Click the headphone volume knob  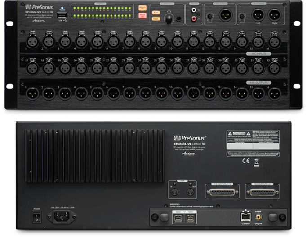coord(169,19)
